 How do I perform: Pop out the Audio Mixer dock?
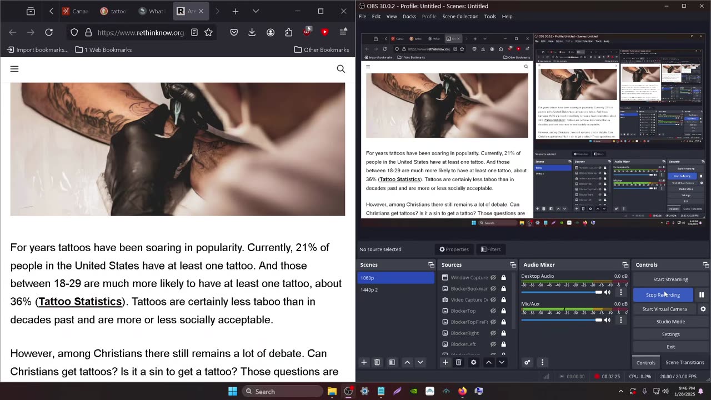[625, 265]
